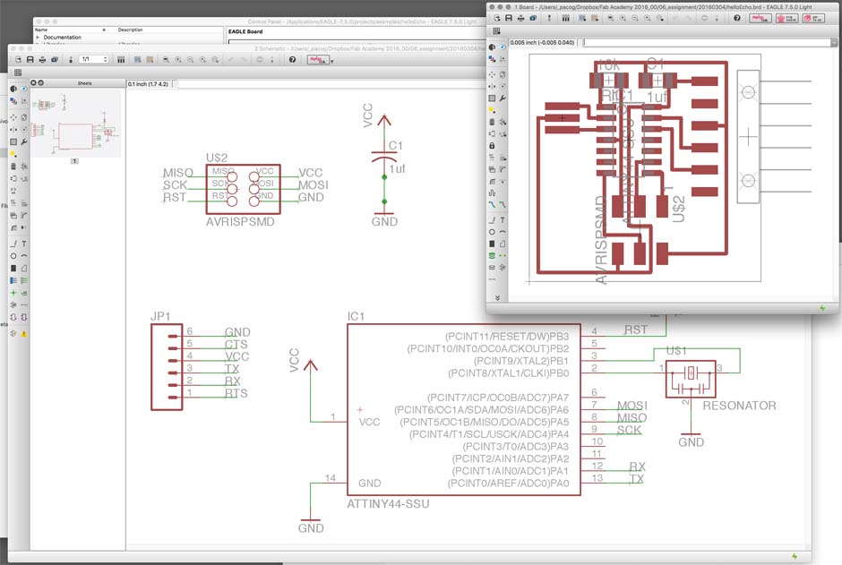Click the lock icon in Board palette

(x=492, y=145)
